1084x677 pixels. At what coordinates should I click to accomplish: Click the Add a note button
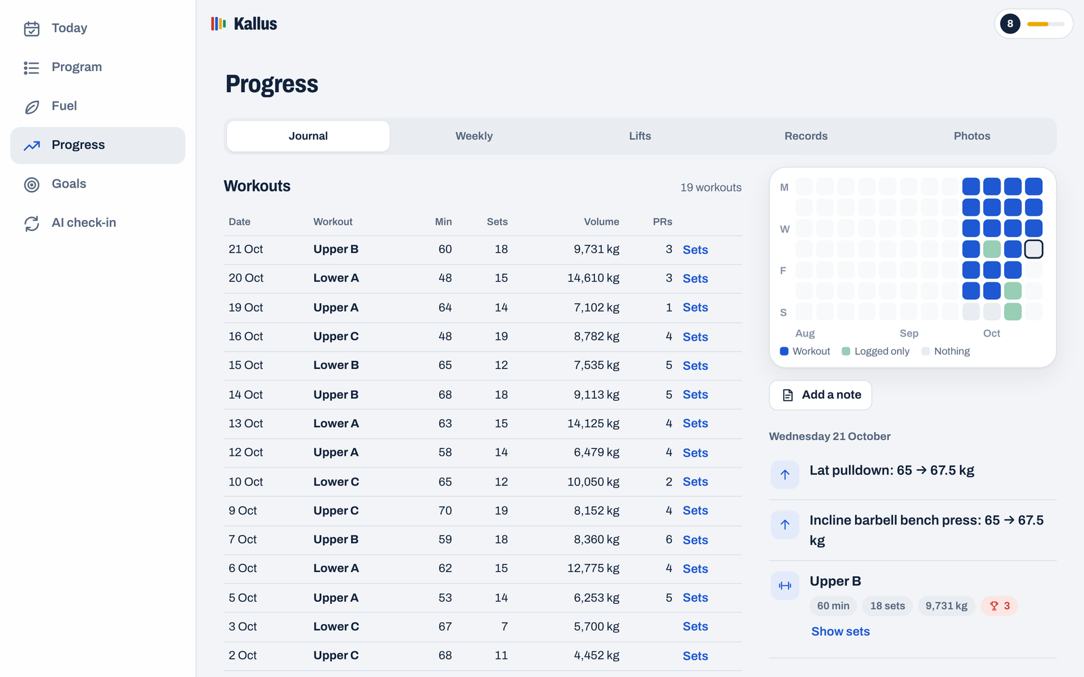tap(820, 395)
